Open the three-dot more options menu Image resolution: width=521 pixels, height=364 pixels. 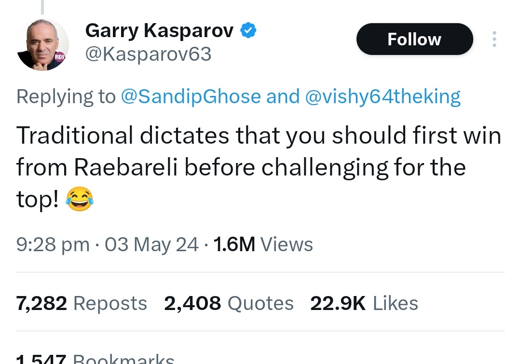point(494,40)
